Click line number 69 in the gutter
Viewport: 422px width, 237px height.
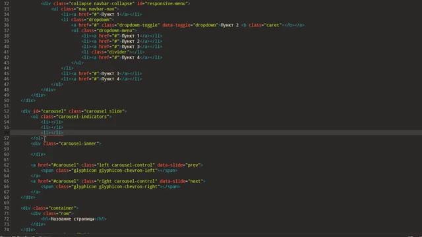coord(6,202)
